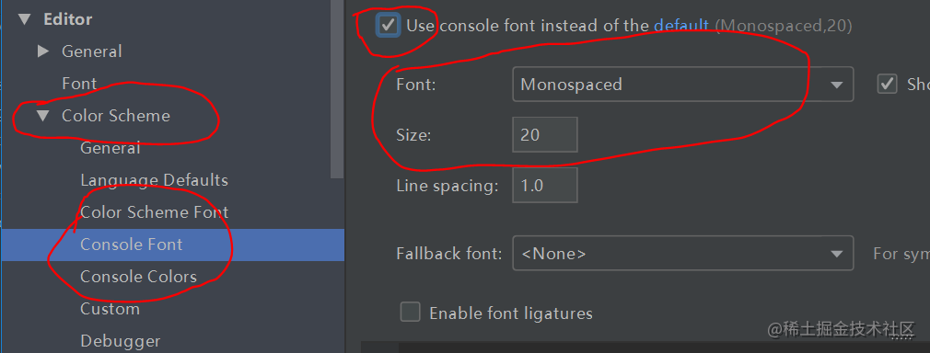The width and height of the screenshot is (930, 353).
Task: Toggle the checkbox right of Font dropdown
Action: click(x=888, y=84)
